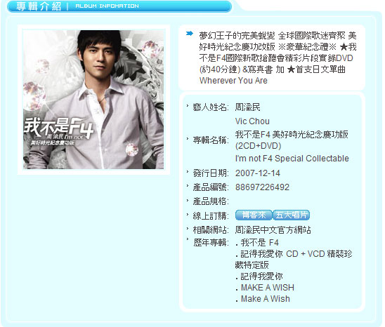Click the I'm not F4 Special Collectable title
Screen dimensions: 385x327
(292, 159)
